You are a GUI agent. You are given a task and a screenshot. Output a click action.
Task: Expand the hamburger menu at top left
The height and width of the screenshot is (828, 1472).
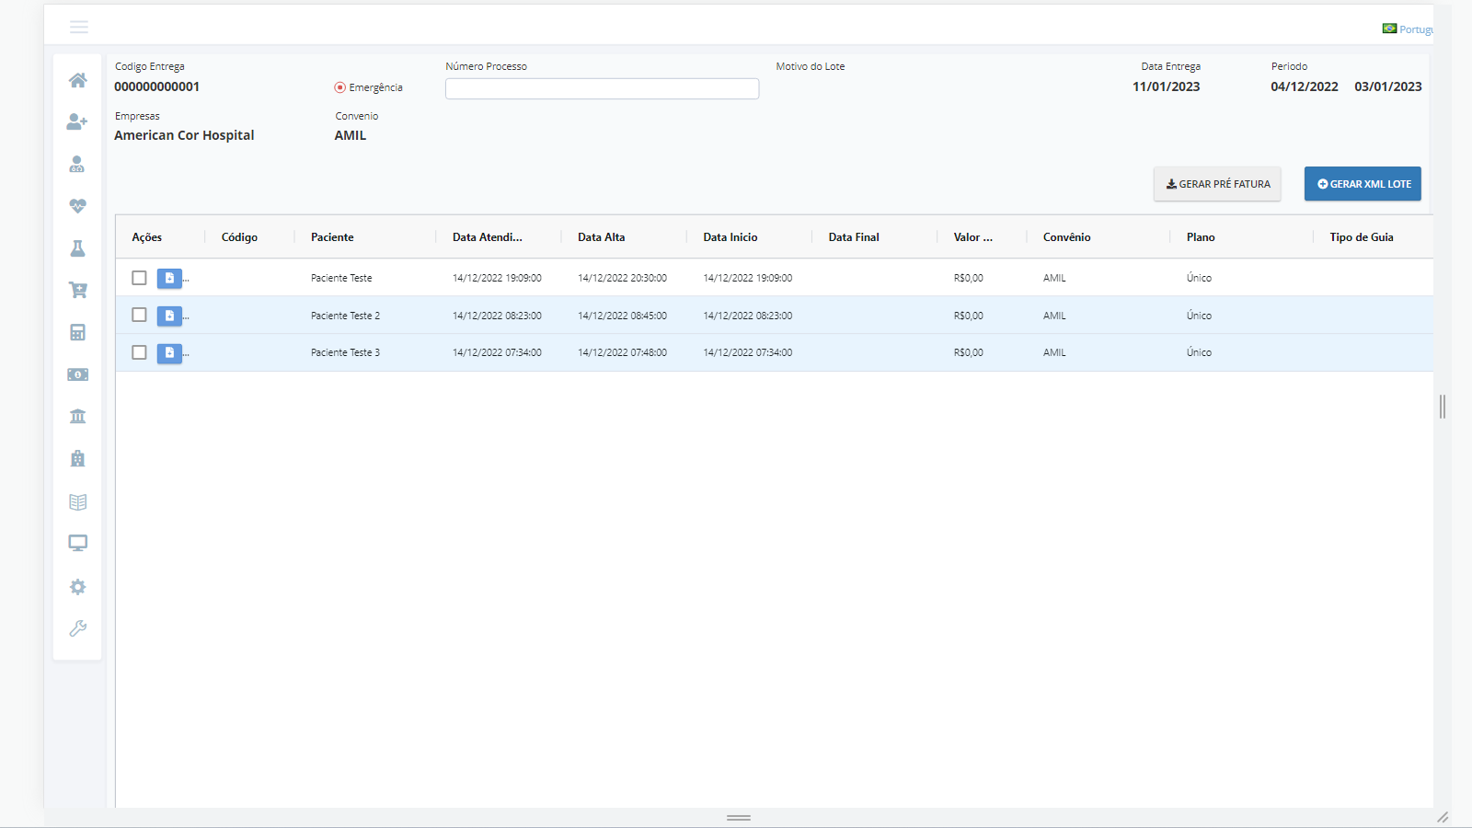[79, 27]
